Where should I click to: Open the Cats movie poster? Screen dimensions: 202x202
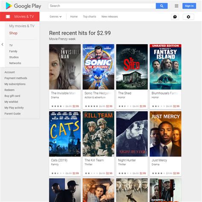65,134
